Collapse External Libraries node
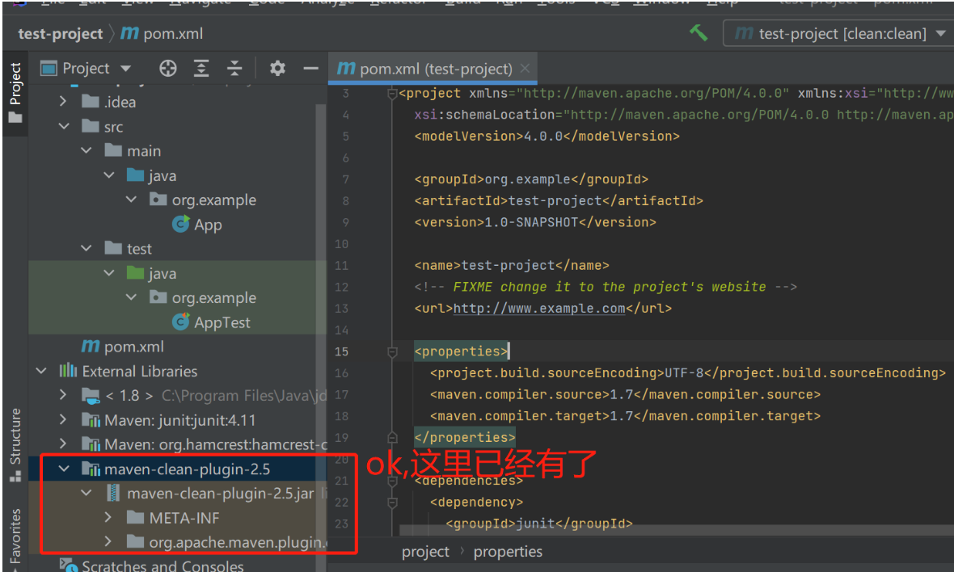954x572 pixels. 40,371
